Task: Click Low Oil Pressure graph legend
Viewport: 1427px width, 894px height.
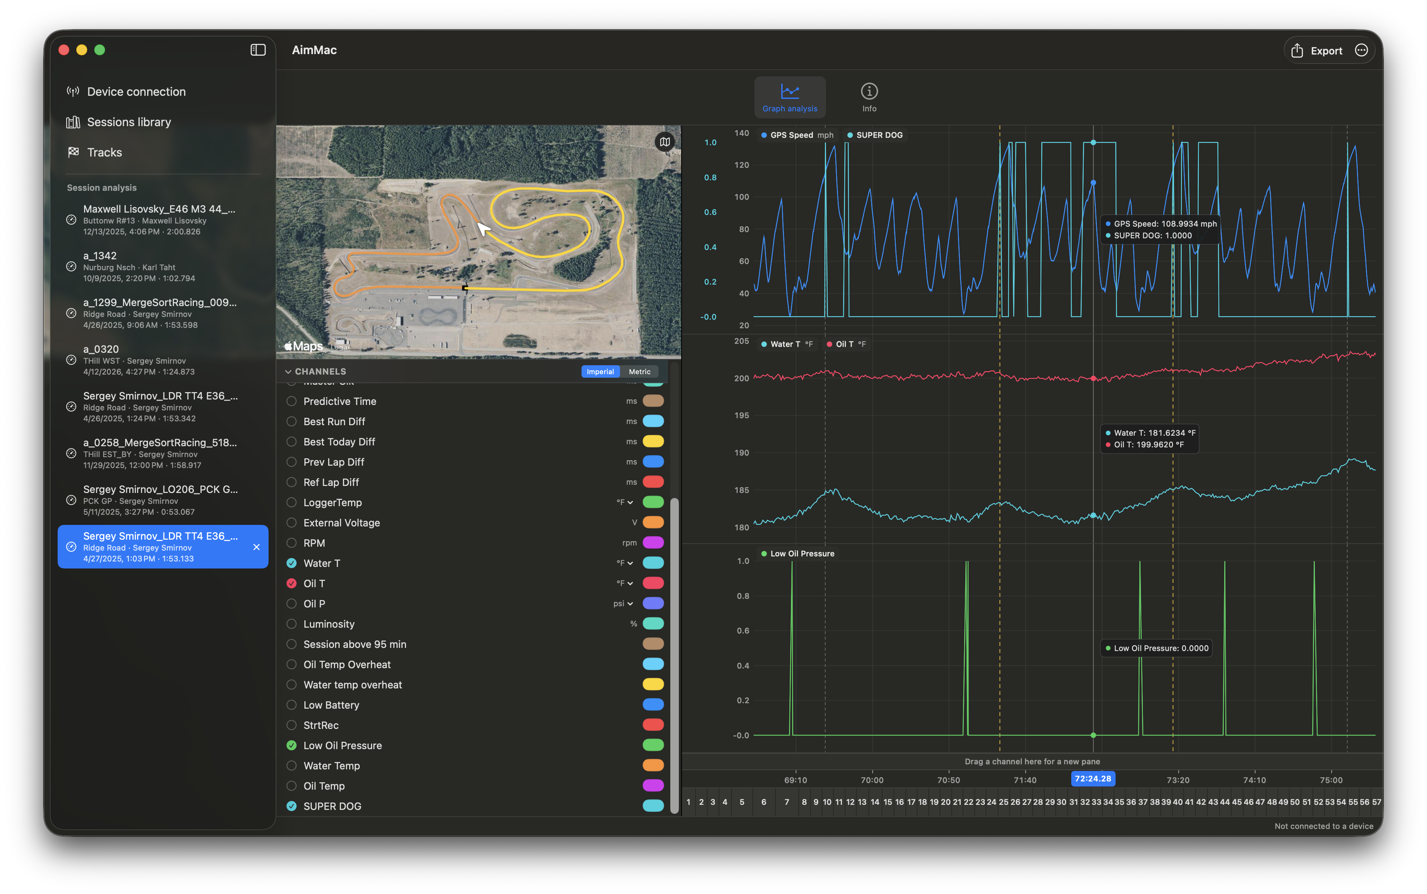Action: click(798, 553)
